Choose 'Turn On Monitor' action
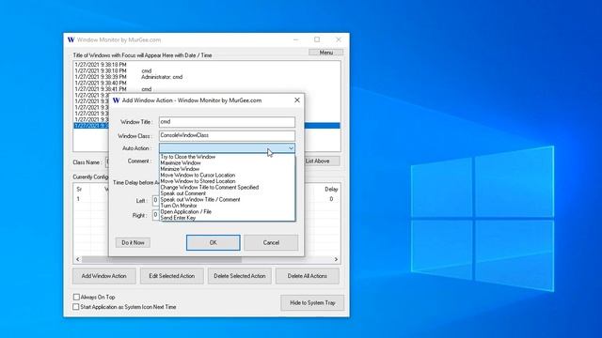 click(227, 206)
